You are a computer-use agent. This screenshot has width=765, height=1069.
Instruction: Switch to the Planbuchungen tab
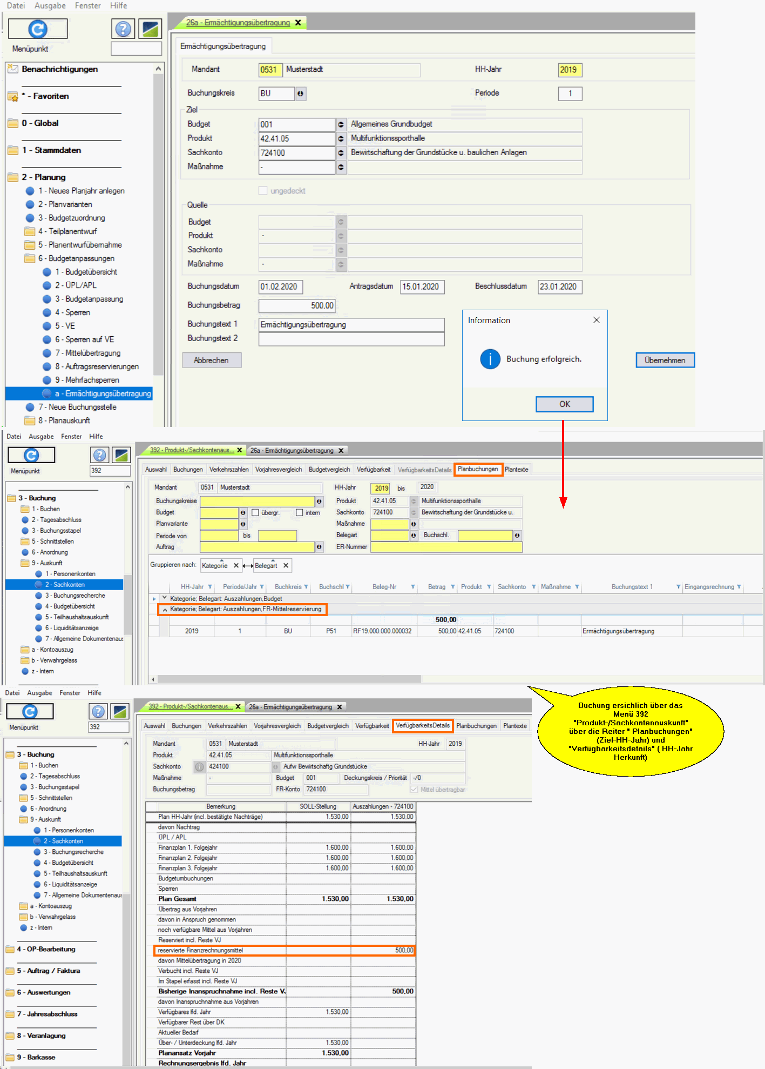pyautogui.click(x=478, y=469)
